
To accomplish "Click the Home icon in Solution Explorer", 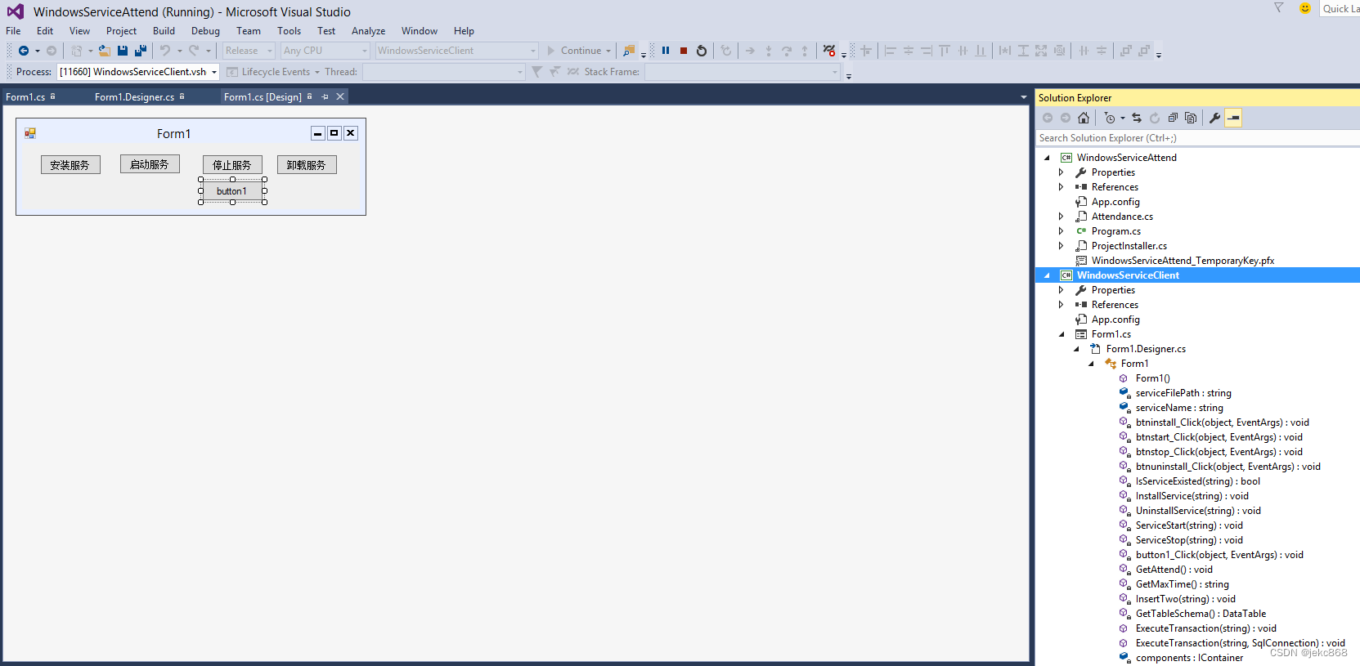I will point(1084,118).
